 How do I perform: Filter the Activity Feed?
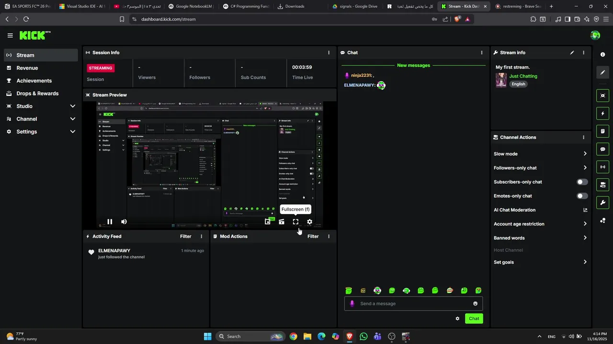[x=185, y=236]
